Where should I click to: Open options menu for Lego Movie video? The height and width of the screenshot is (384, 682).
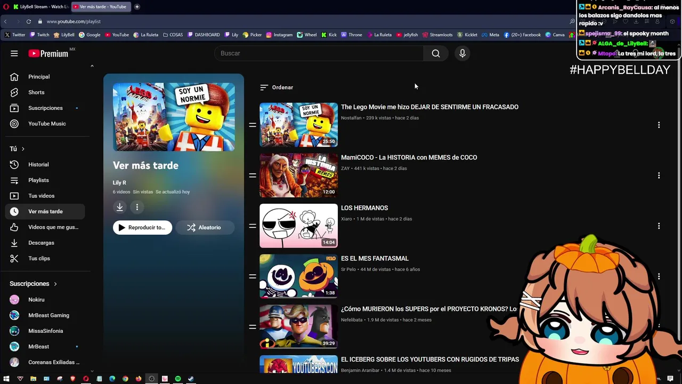pos(659,125)
